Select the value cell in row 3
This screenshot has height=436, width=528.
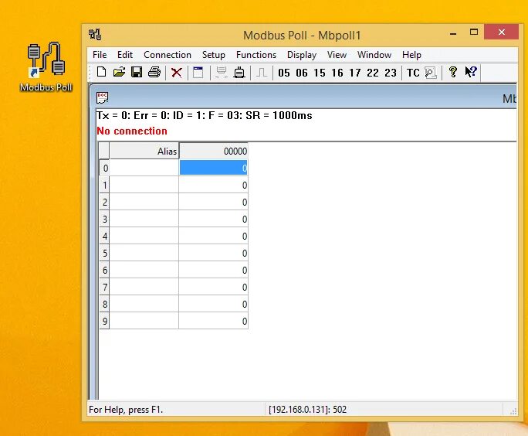click(214, 219)
